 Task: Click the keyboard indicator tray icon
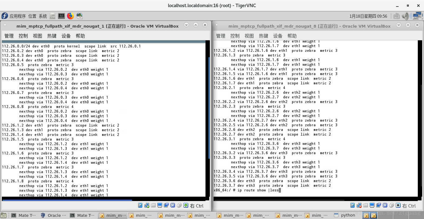click(x=396, y=16)
